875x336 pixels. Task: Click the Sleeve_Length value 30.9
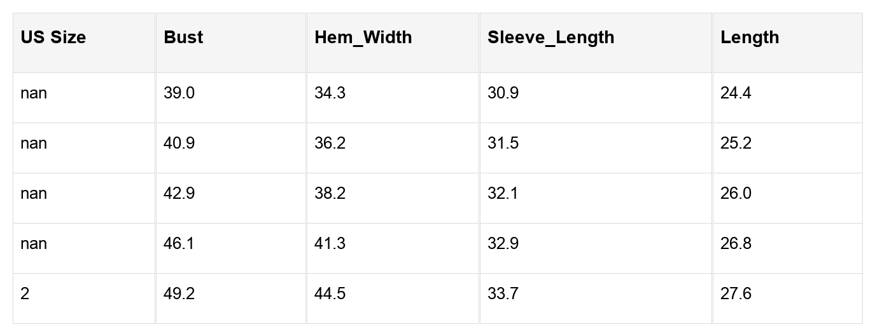click(x=503, y=93)
